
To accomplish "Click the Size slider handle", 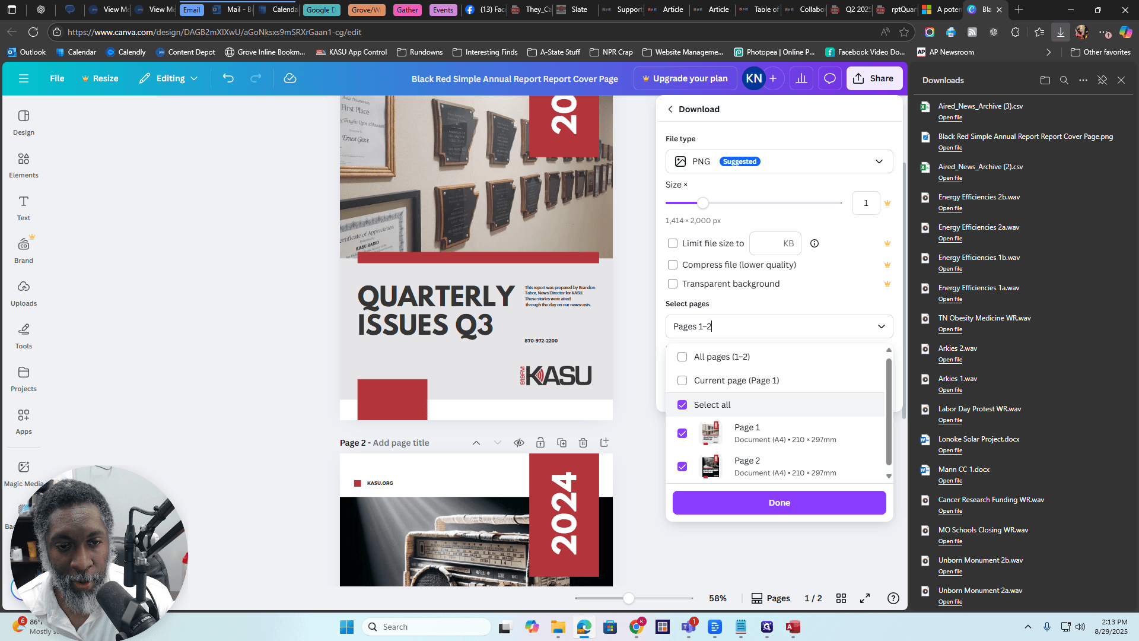I will pos(703,203).
